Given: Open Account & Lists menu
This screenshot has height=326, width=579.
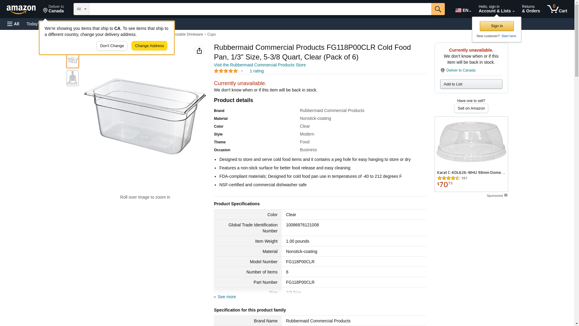Looking at the screenshot, I should (x=496, y=9).
